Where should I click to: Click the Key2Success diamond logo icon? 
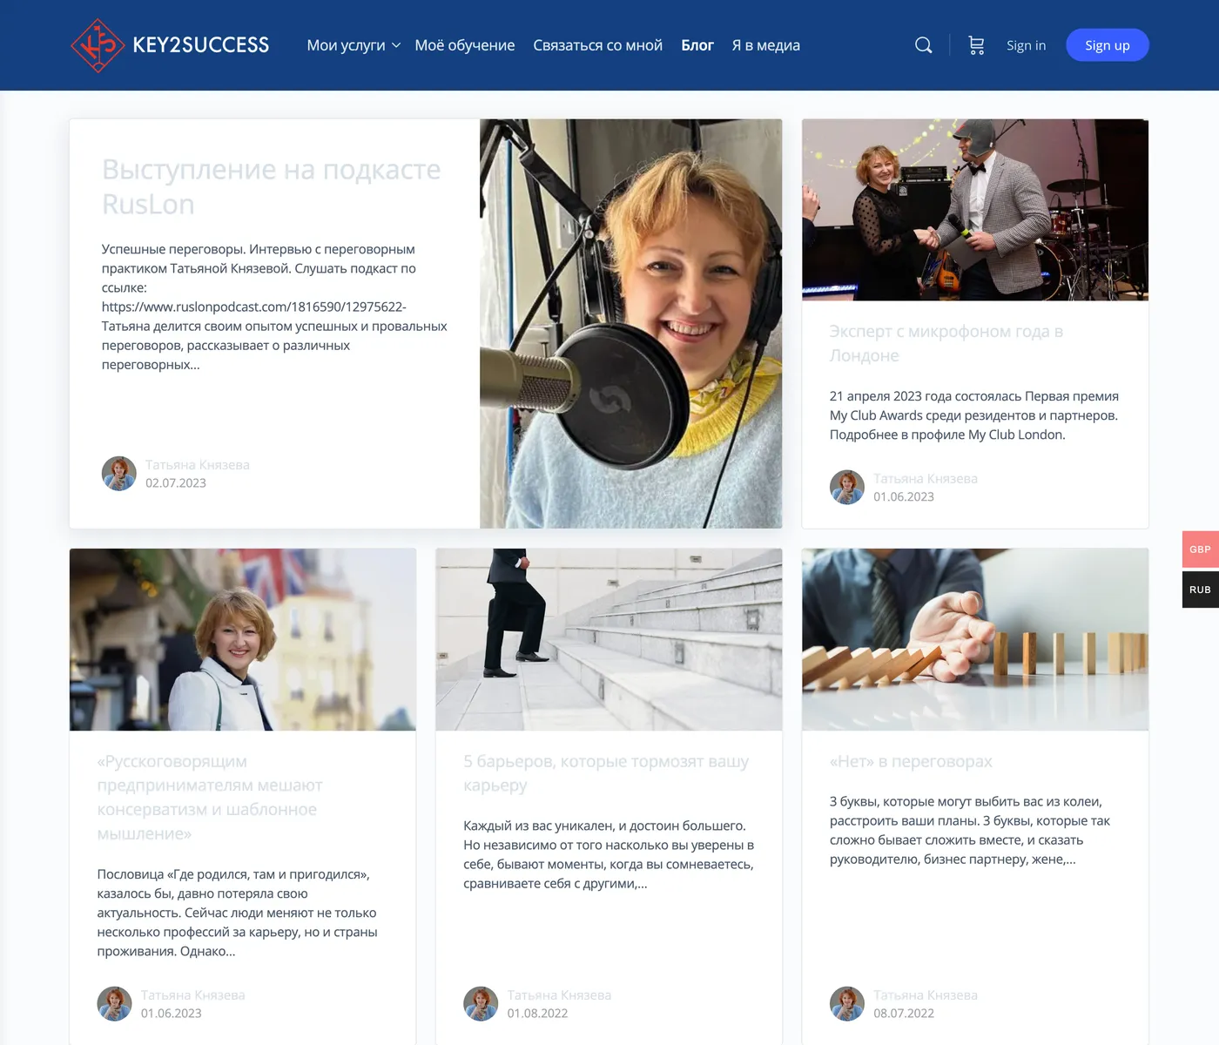(x=98, y=45)
